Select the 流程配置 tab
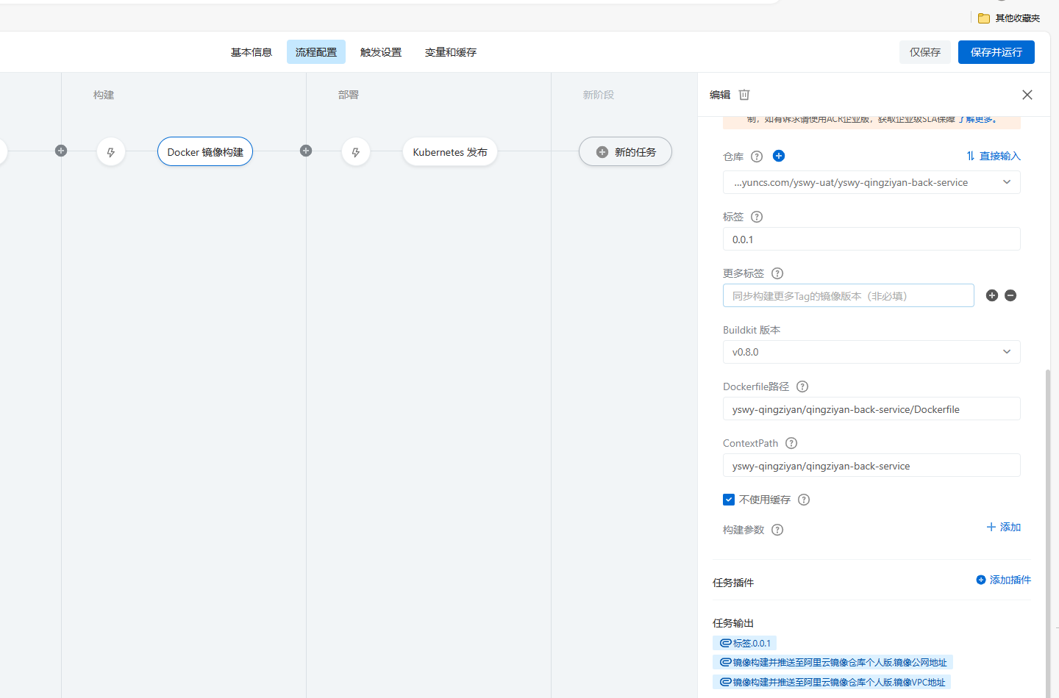 (x=316, y=52)
